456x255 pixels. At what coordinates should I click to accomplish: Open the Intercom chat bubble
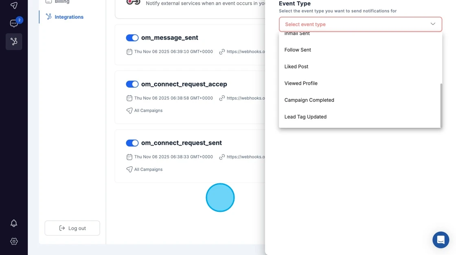point(441,240)
